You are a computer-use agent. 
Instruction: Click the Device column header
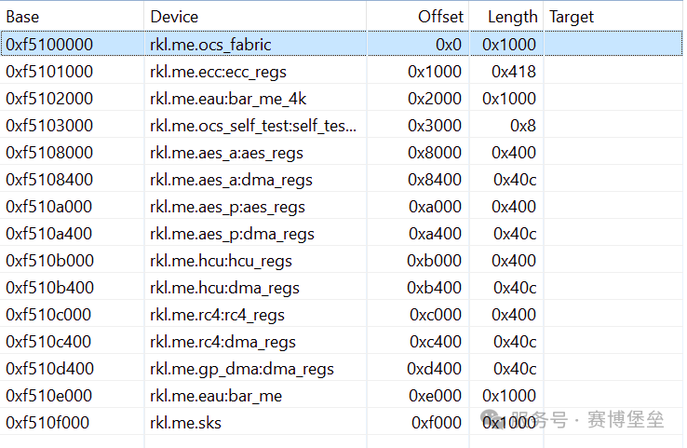pos(255,17)
